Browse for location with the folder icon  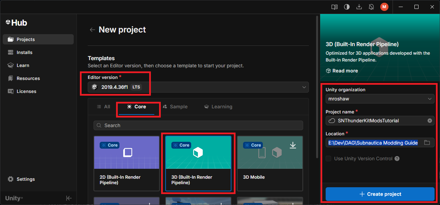427,142
